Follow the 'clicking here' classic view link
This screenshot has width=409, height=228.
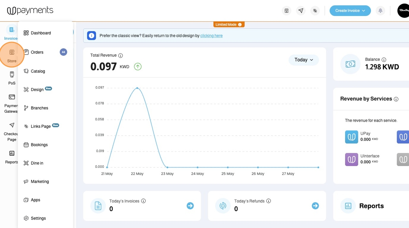point(211,36)
